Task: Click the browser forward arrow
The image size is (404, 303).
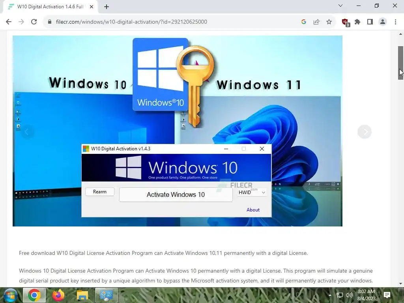Action: [x=21, y=22]
